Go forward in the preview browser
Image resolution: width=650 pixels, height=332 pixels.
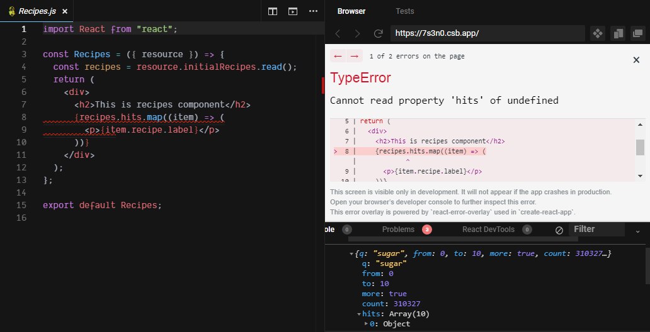tap(358, 33)
